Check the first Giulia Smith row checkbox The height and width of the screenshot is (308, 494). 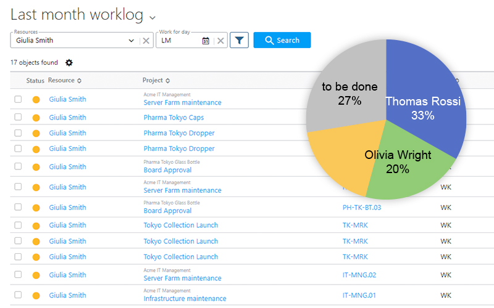tap(18, 99)
